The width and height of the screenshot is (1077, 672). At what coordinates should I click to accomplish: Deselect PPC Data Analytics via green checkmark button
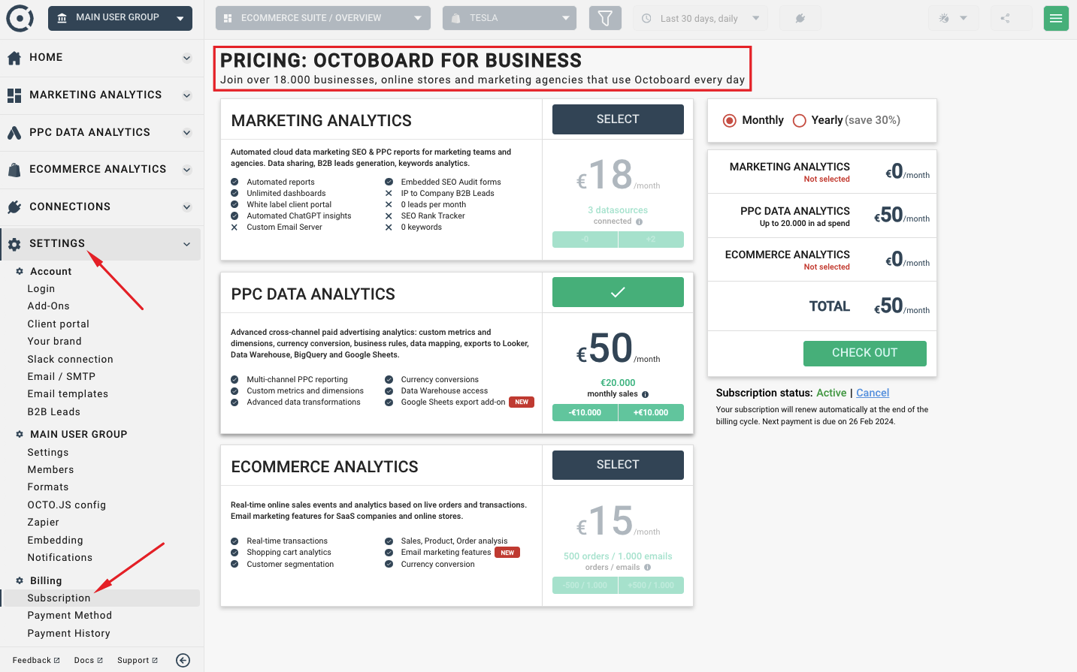coord(618,292)
